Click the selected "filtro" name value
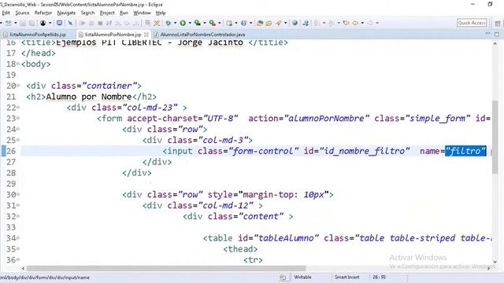This screenshot has width=504, height=283. coord(465,151)
